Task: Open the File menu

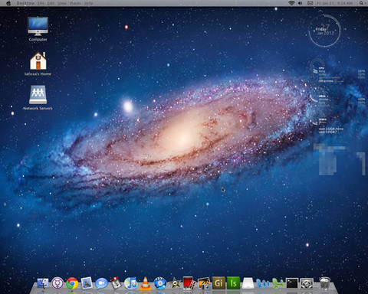Action: [41, 3]
